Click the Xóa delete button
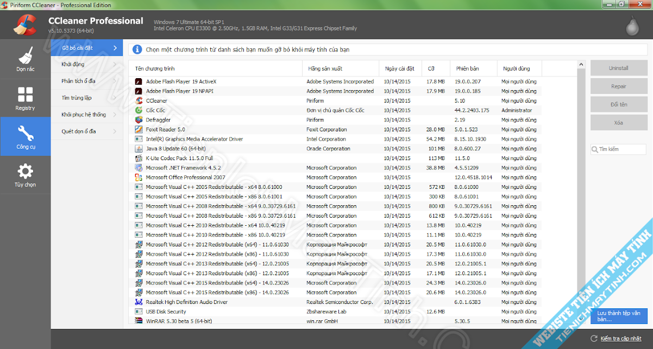 [618, 123]
